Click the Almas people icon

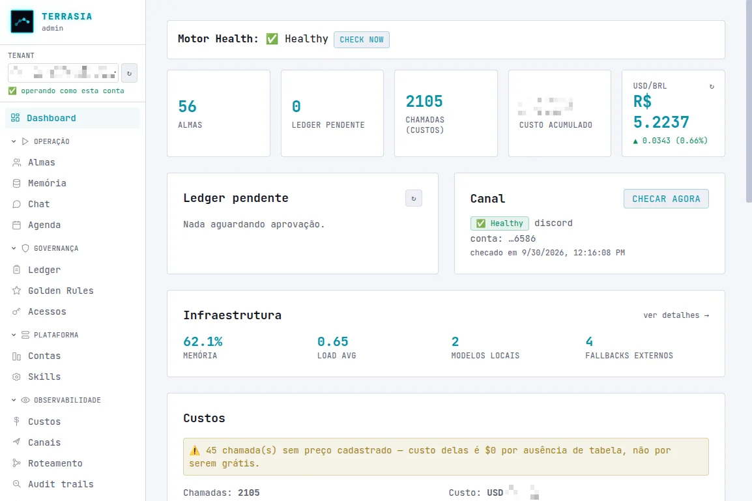click(17, 162)
